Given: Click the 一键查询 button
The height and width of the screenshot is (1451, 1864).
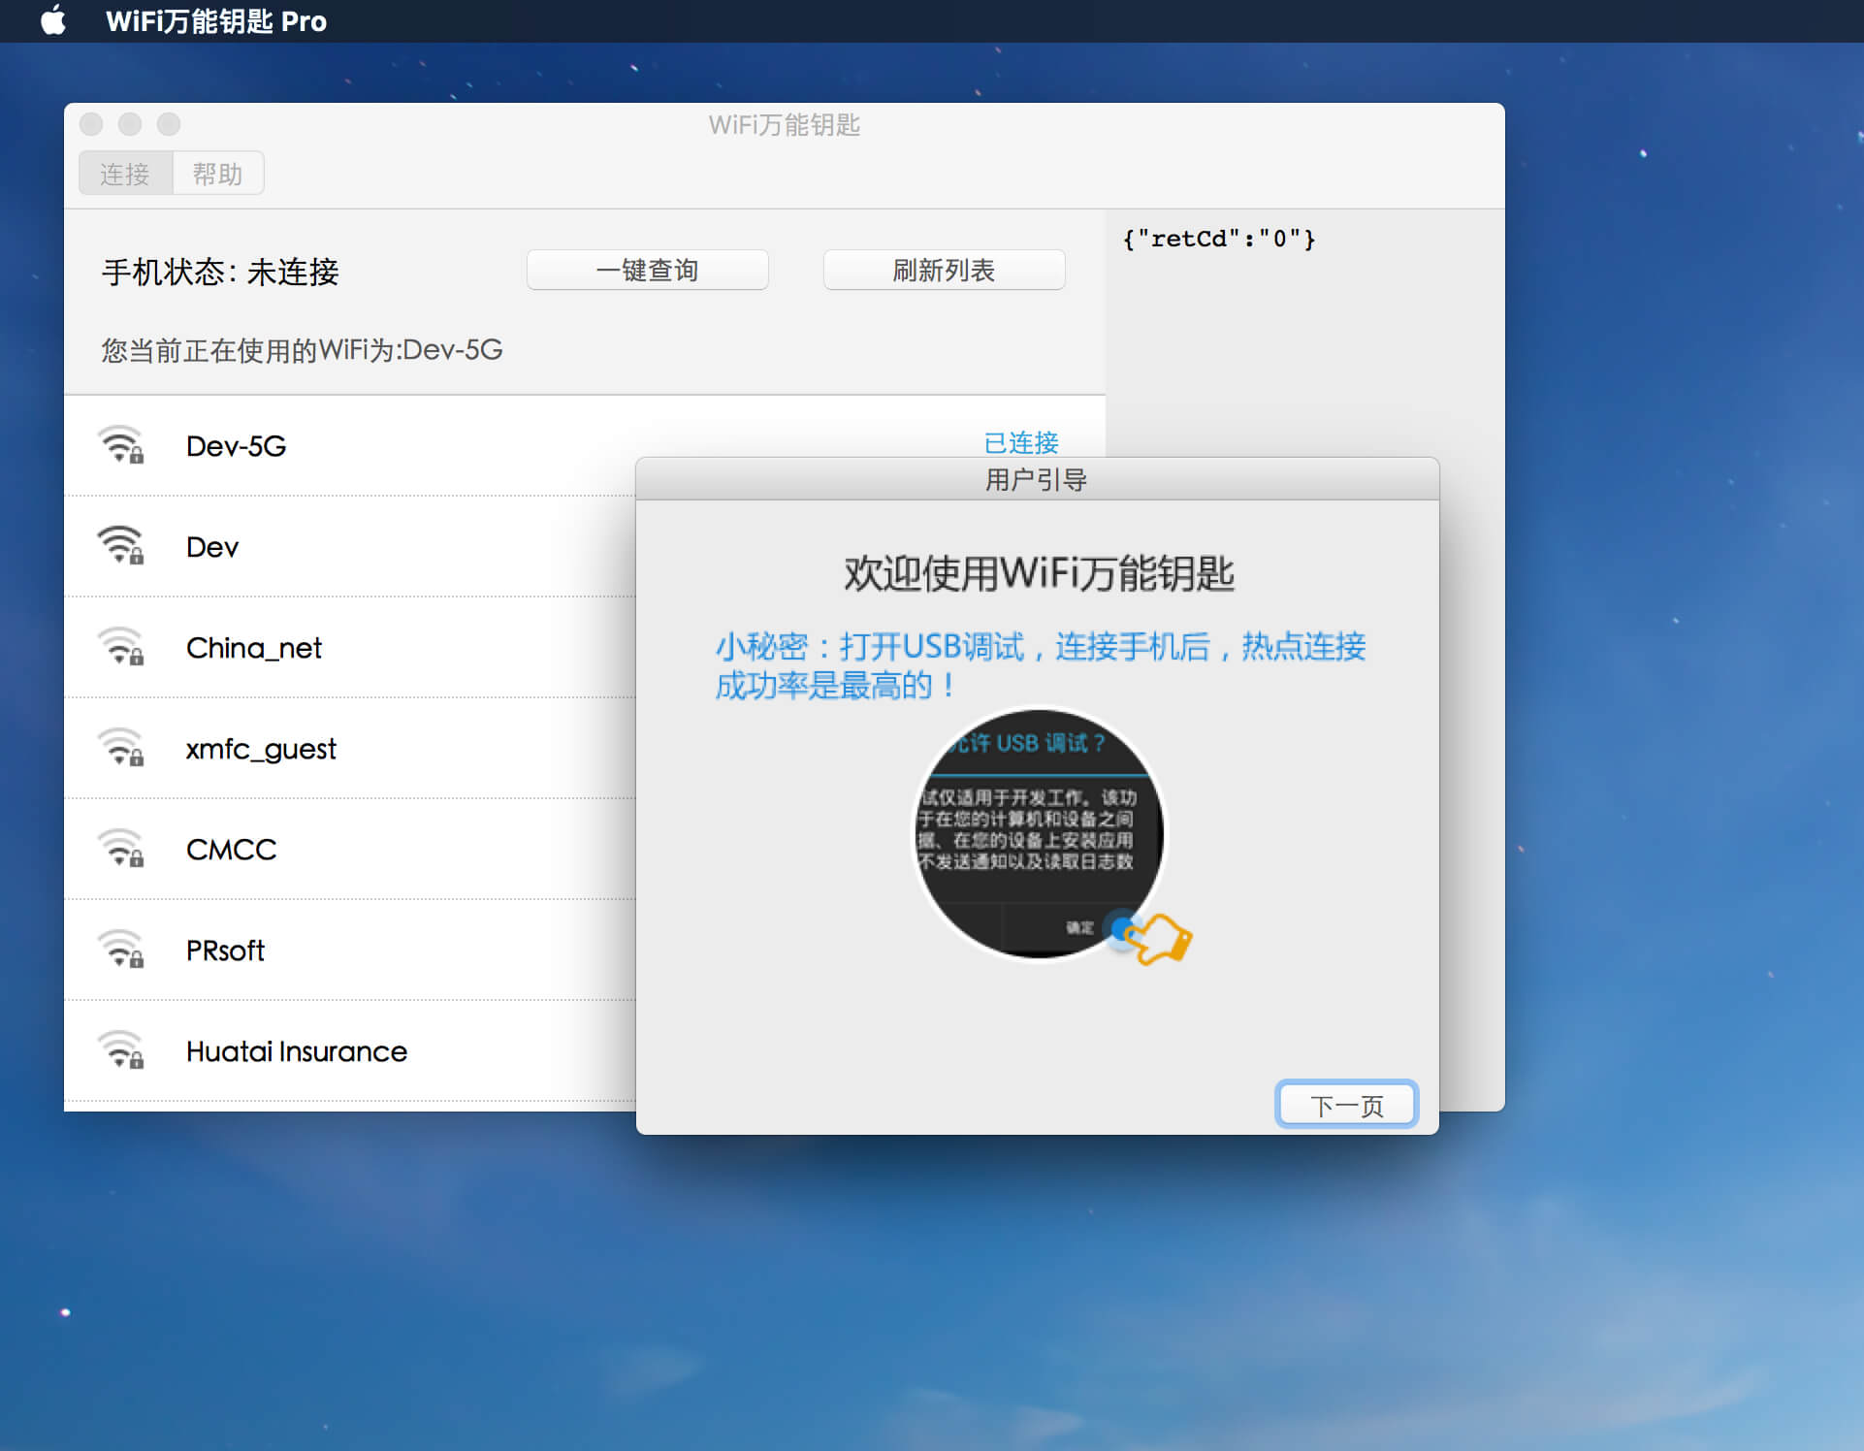Looking at the screenshot, I should click(x=647, y=271).
